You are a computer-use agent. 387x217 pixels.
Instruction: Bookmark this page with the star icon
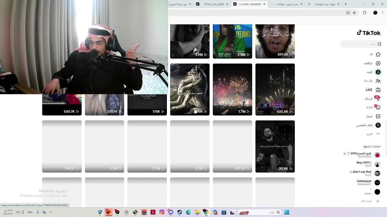coord(354,13)
